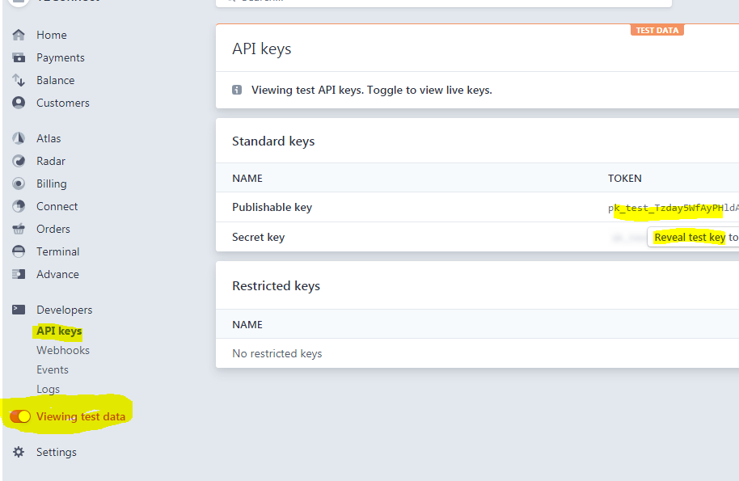Image resolution: width=739 pixels, height=481 pixels.
Task: Click the Connect icon
Action: pyautogui.click(x=18, y=206)
